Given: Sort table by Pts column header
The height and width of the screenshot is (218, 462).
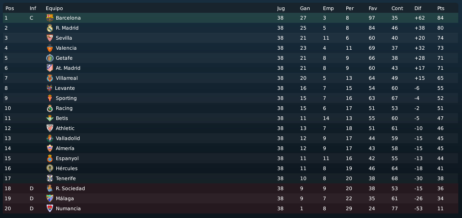Looking at the screenshot, I should [441, 8].
